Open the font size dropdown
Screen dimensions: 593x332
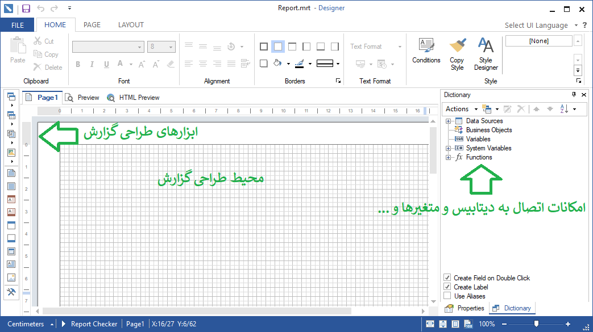tap(171, 47)
